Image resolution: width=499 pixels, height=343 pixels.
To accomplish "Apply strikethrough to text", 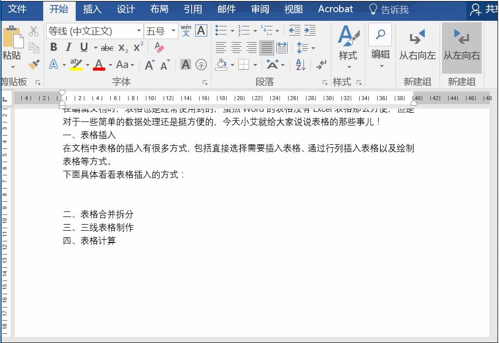I will 107,47.
